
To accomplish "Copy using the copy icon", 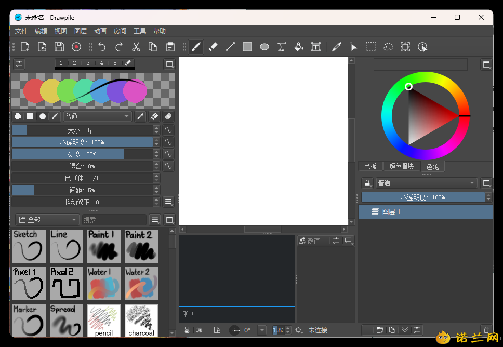I will point(153,47).
